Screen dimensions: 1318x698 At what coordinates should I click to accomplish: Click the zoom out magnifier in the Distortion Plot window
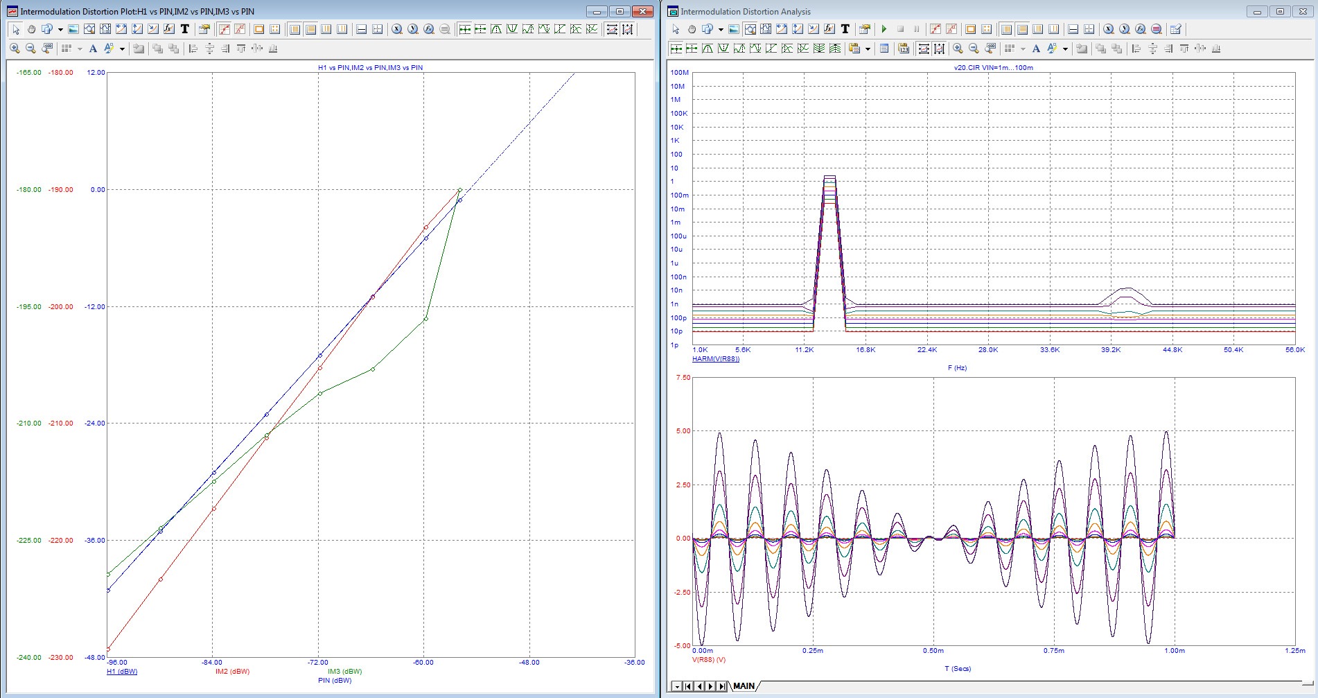[30, 49]
